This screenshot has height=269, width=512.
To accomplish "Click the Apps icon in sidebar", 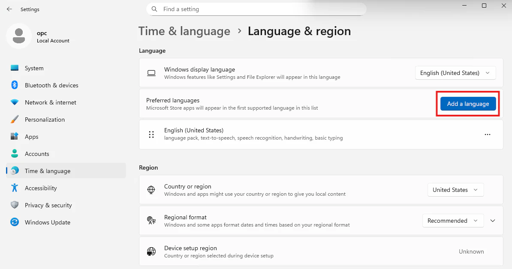I will (15, 137).
